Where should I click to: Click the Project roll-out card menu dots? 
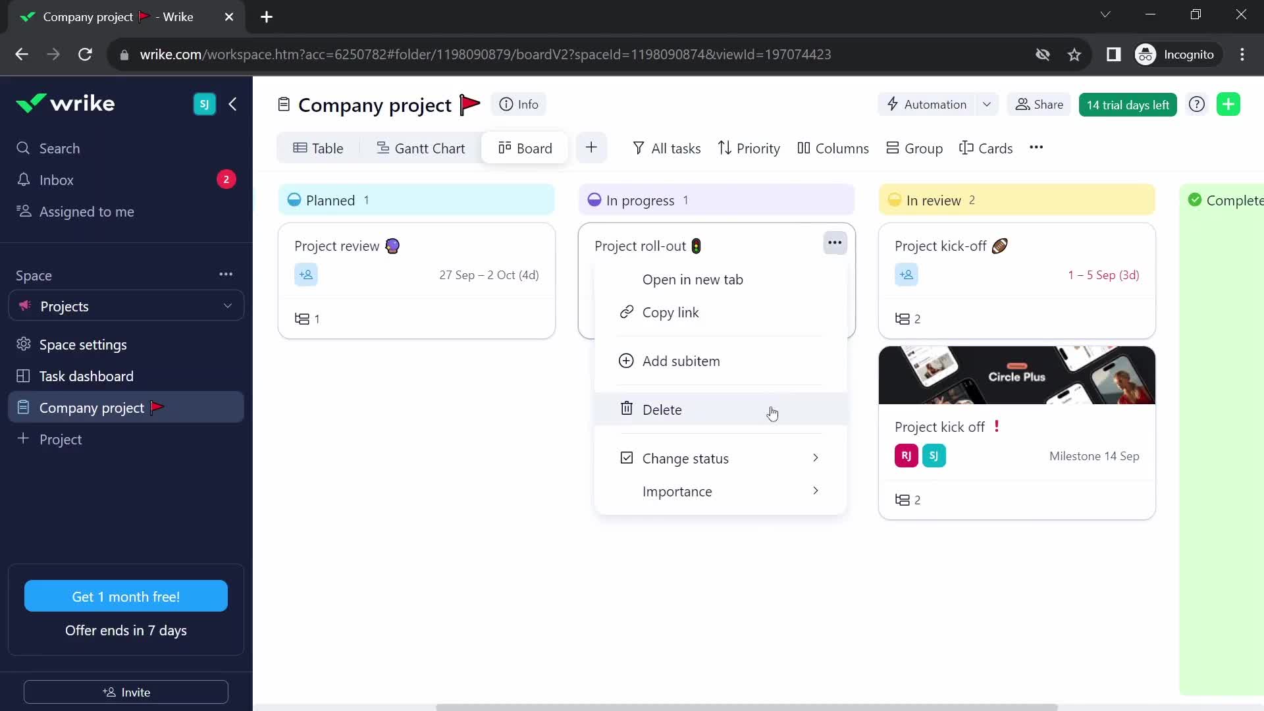[835, 243]
